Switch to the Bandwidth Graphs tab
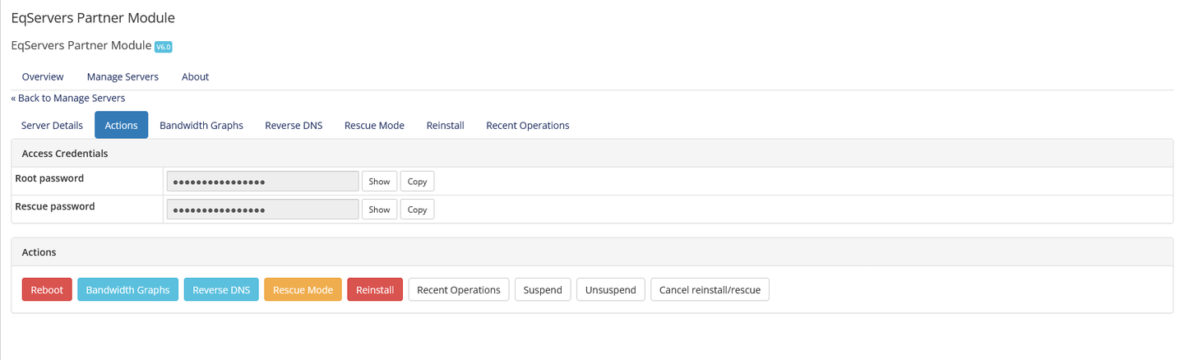Screen dimensions: 1184x360 (x=201, y=125)
